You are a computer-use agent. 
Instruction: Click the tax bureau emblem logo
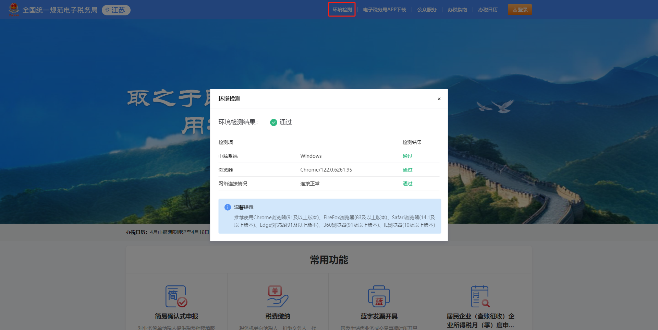coord(14,10)
